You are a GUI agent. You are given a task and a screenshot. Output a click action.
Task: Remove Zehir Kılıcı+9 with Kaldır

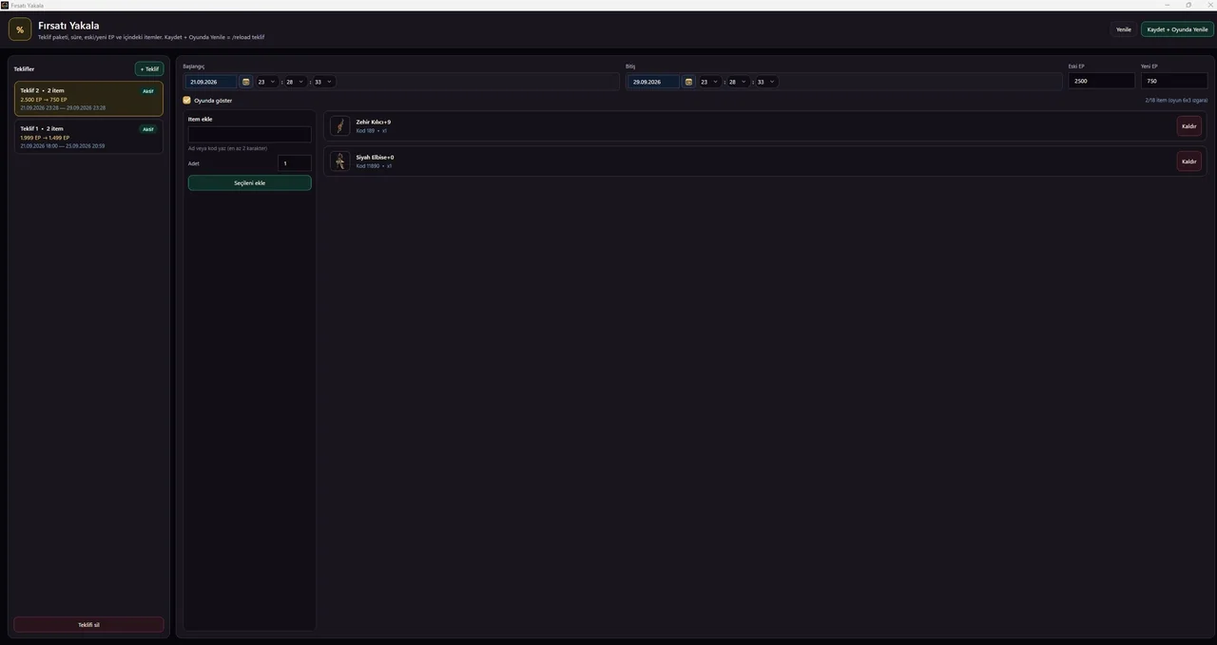click(1188, 126)
